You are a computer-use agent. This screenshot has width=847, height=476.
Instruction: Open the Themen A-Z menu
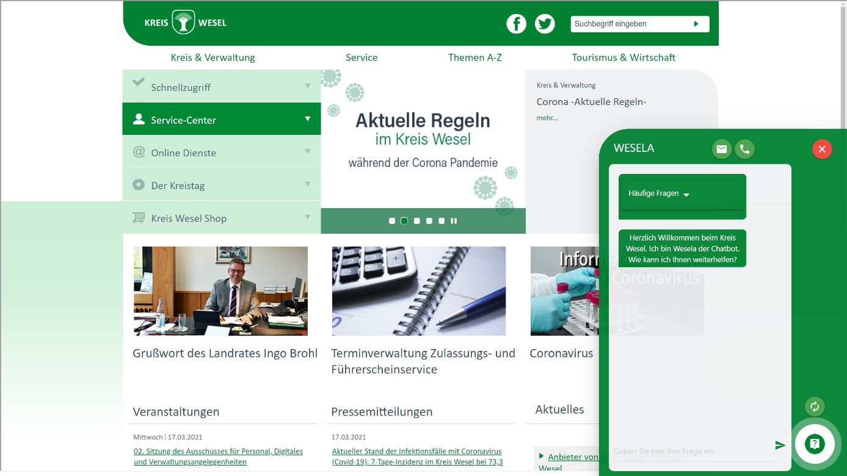[475, 57]
